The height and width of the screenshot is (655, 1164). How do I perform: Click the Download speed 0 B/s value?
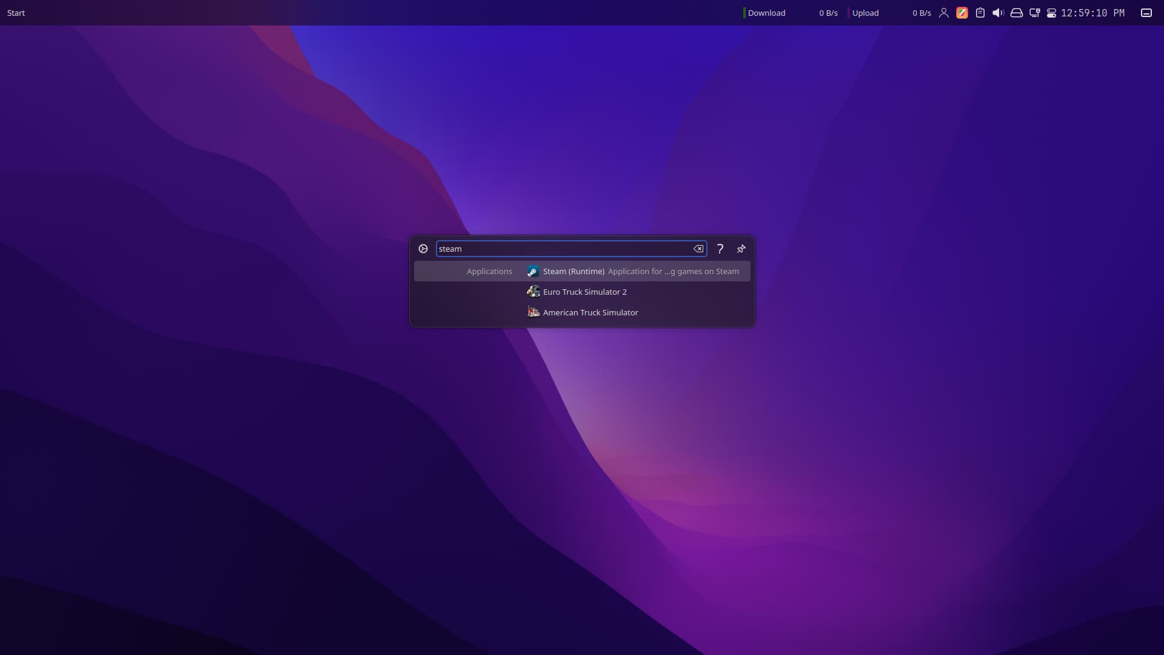828,13
